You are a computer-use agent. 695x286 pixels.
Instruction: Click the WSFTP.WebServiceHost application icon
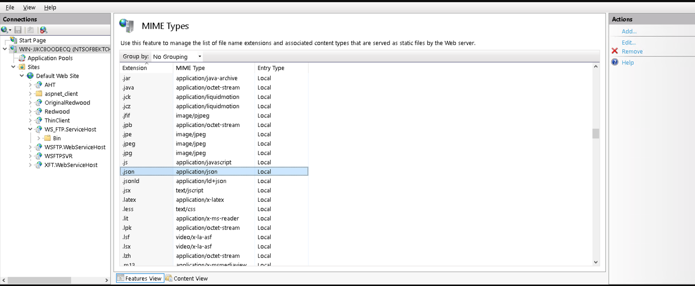tap(39, 147)
